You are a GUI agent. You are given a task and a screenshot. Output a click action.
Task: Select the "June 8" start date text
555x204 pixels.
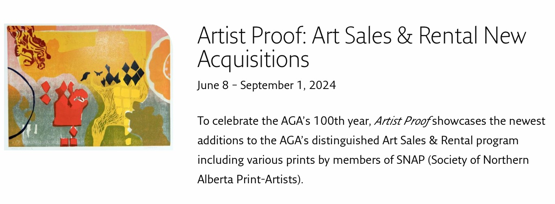click(x=211, y=85)
